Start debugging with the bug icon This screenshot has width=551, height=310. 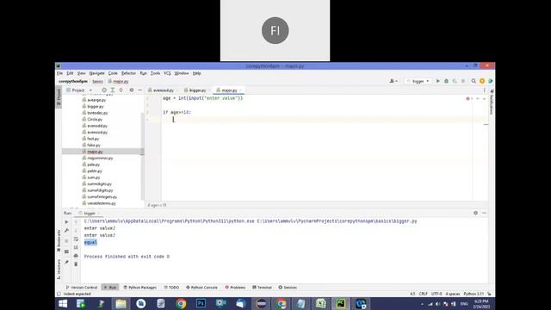pos(446,81)
